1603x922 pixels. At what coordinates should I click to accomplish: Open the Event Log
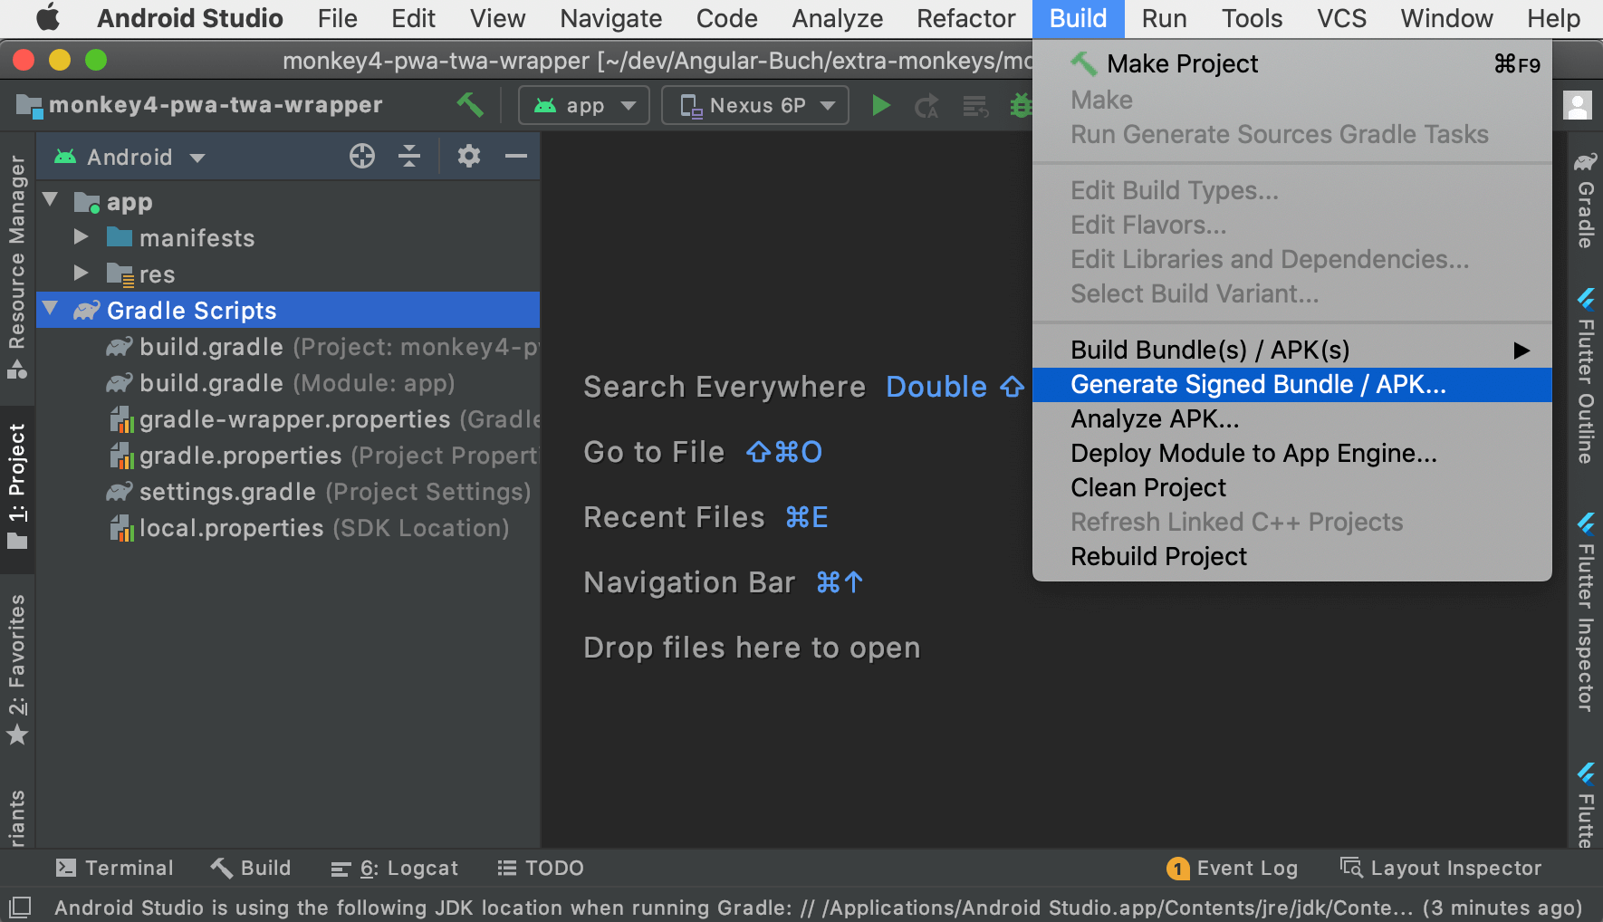(x=1232, y=869)
